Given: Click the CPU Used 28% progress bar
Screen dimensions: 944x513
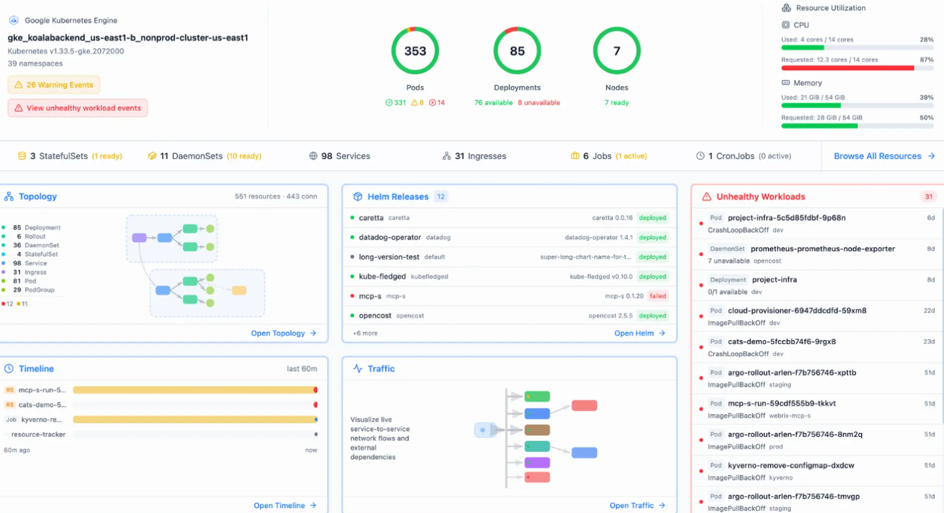Looking at the screenshot, I should click(x=857, y=47).
